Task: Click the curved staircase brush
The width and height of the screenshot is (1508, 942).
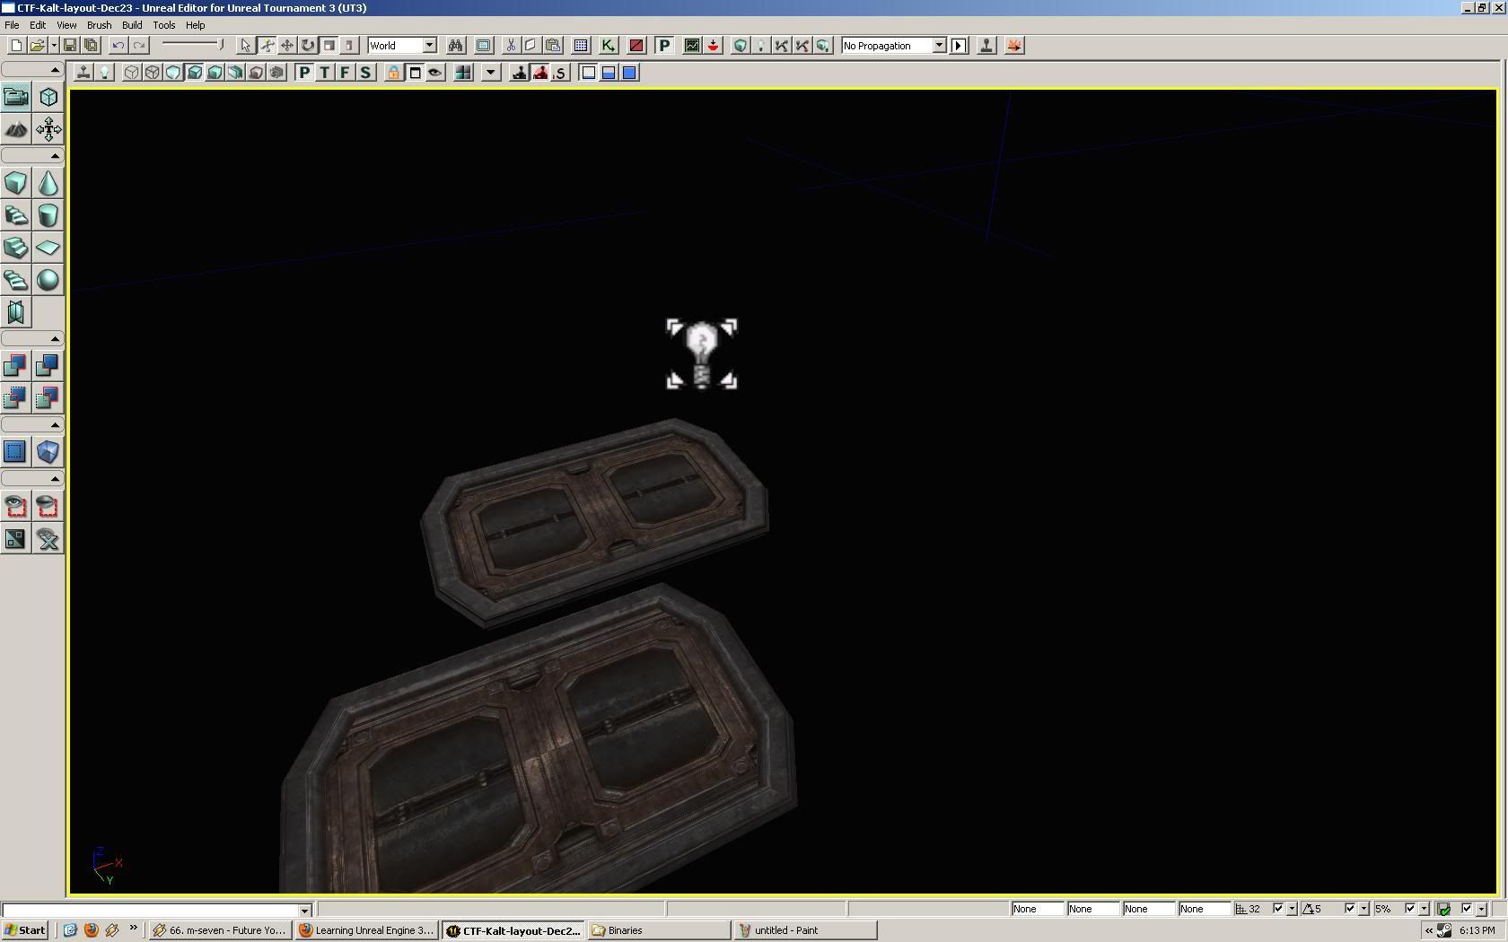Action: (x=16, y=215)
